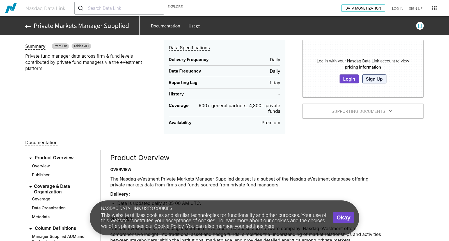This screenshot has width=449, height=241.
Task: Click the History label
Action: coord(176,94)
